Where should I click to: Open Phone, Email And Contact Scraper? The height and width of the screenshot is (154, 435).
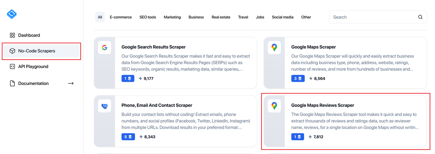(157, 105)
